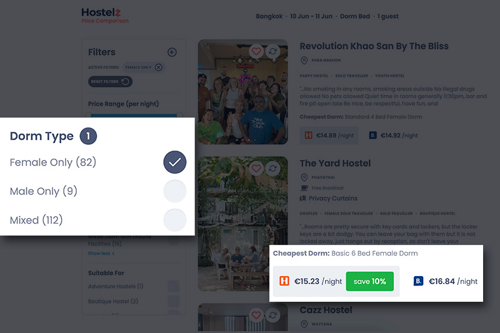Open the Revolution Khao San By The Bliss listing
The width and height of the screenshot is (500, 333).
[x=374, y=46]
